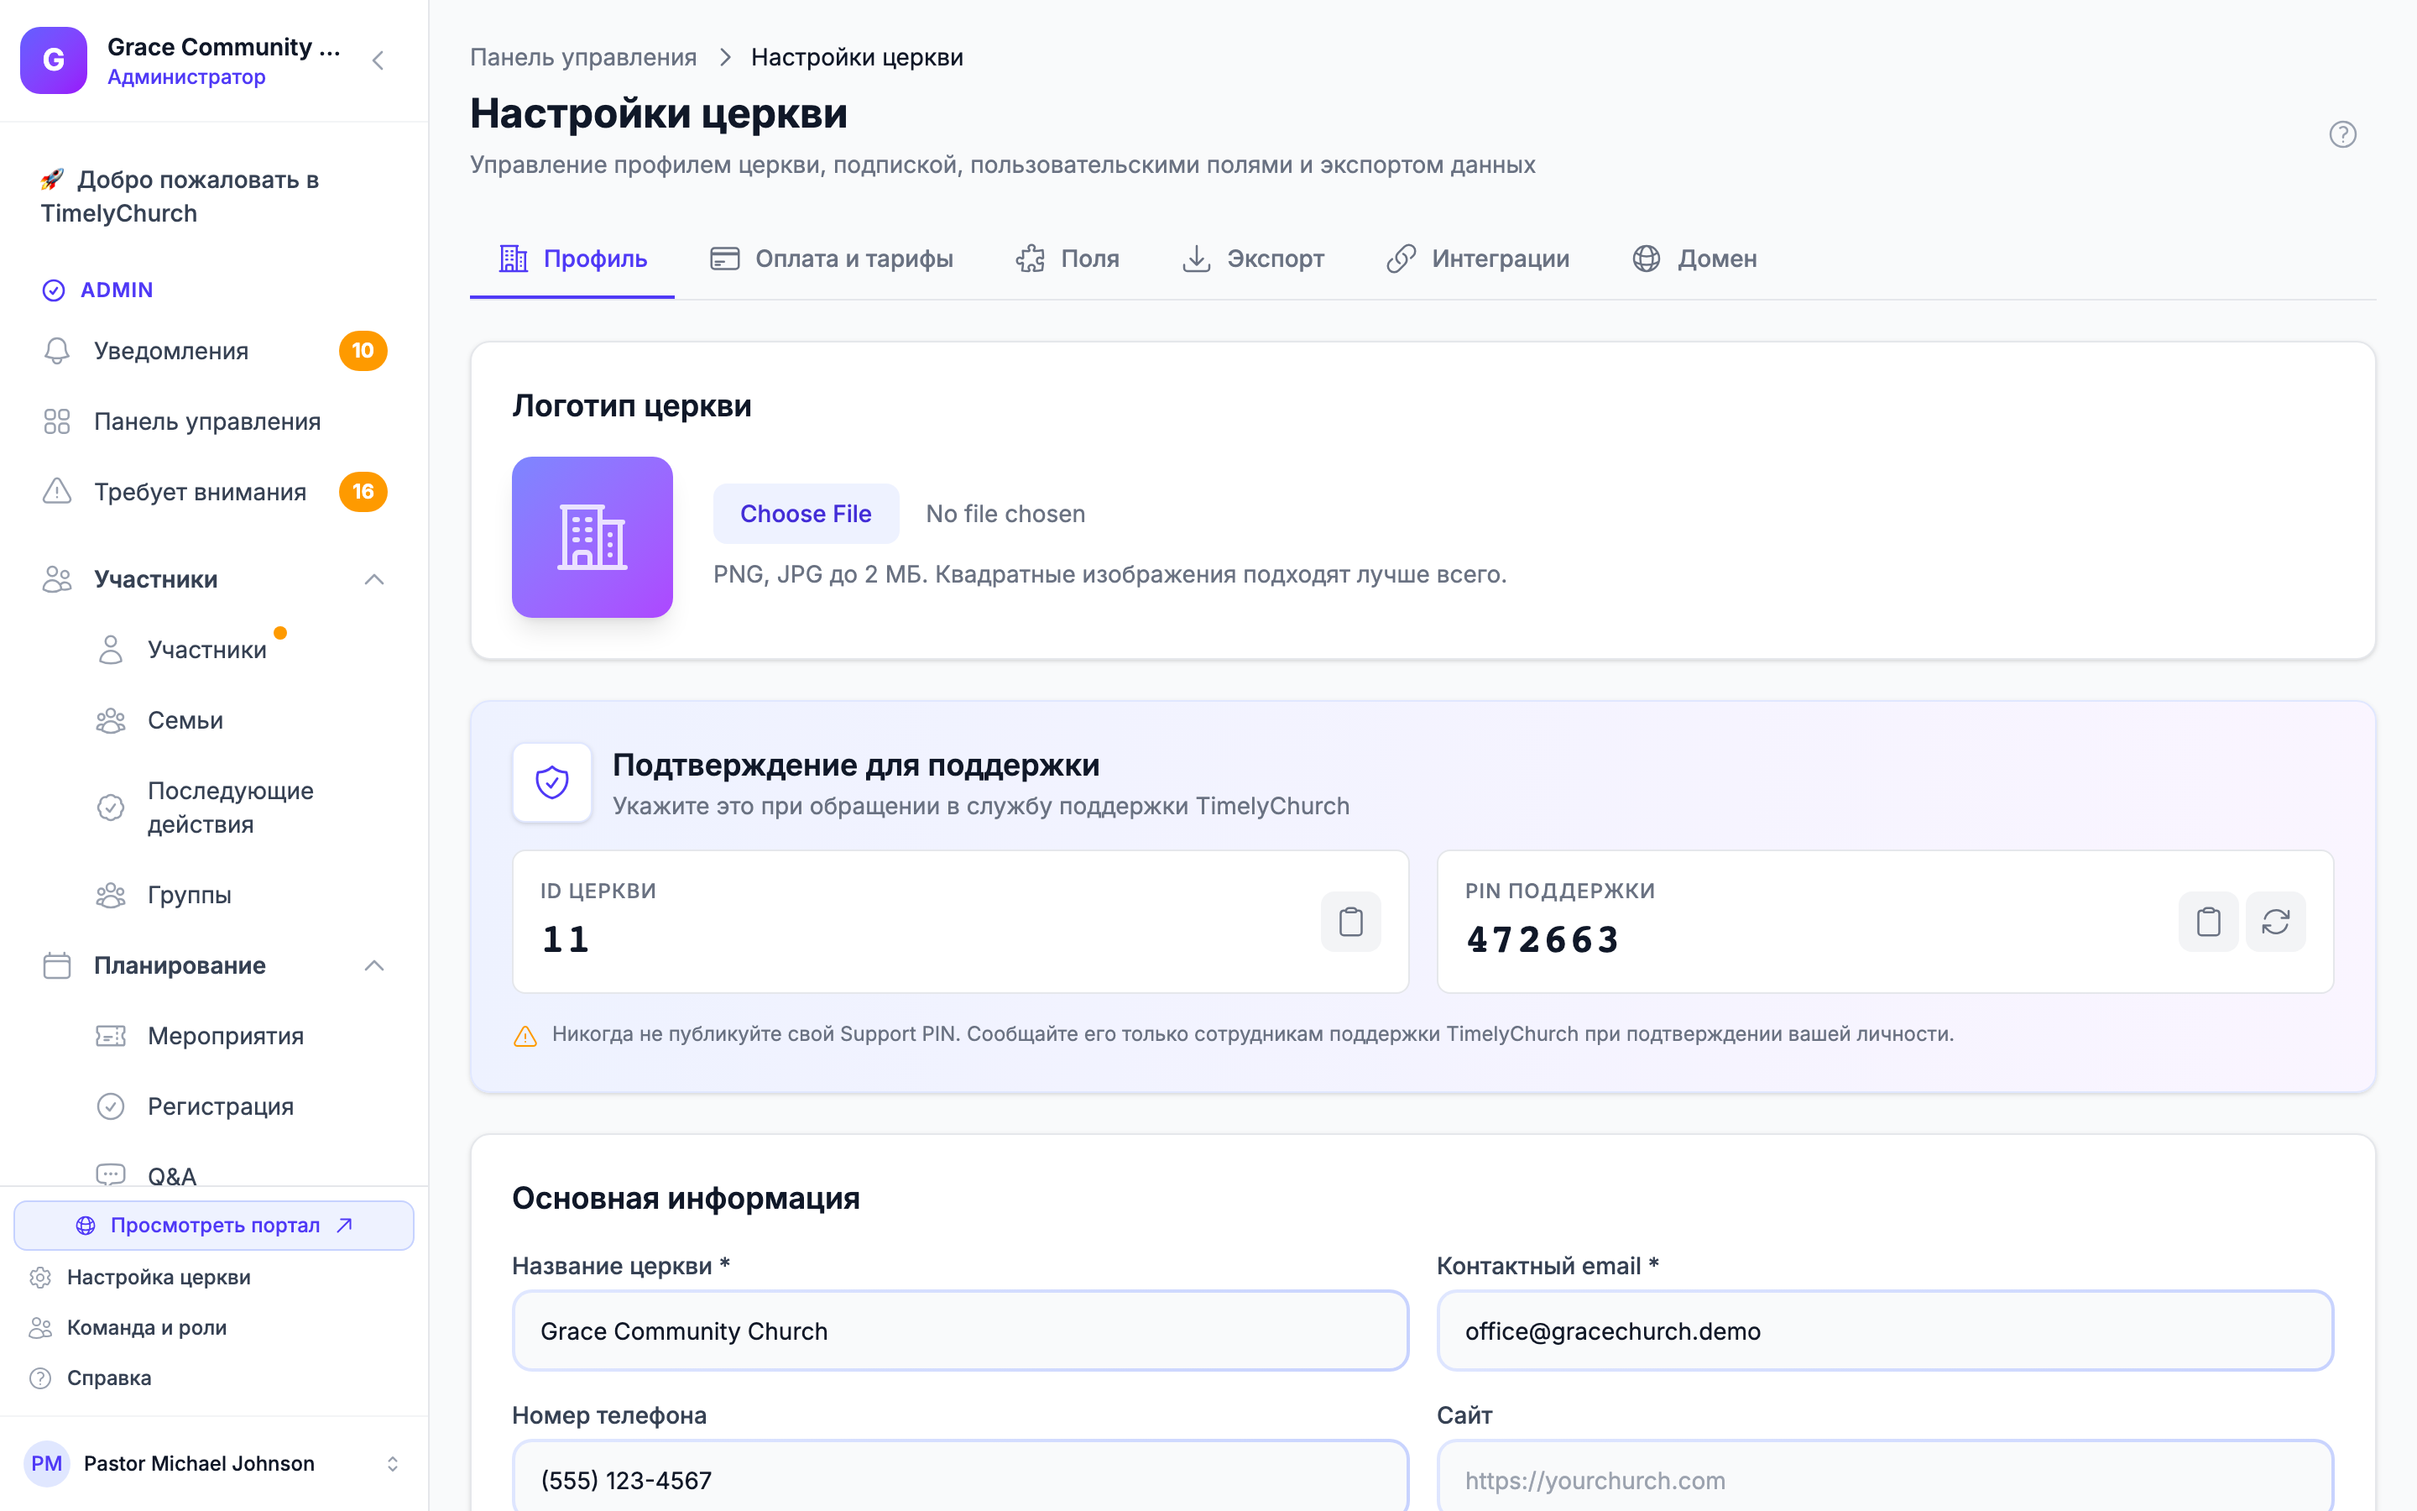Switch to the Оплата и тарифы tab
The image size is (2417, 1511).
[831, 259]
